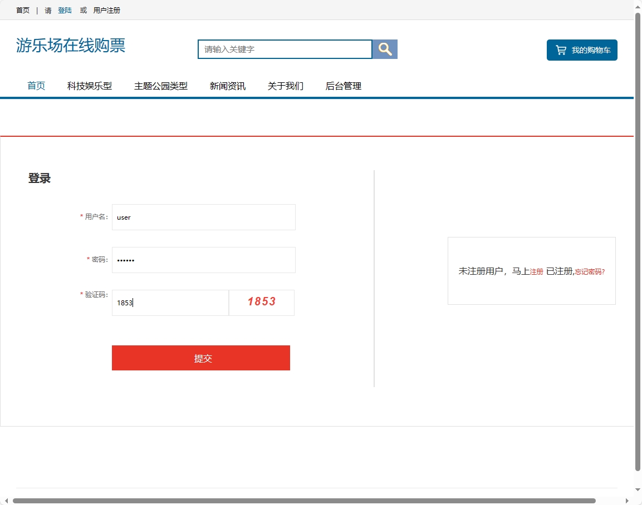Select the 新闻资讯 navigation tab
This screenshot has width=642, height=505.
(227, 86)
